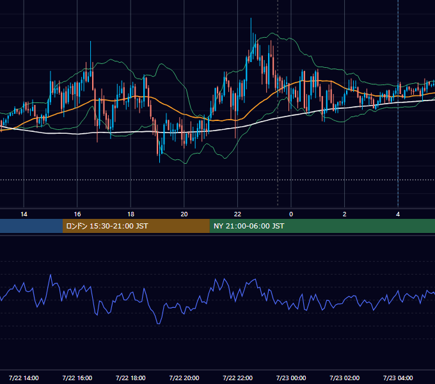Screen dimensions: 435x384
Task: Click the 7/22 14:00 date label
Action: tap(24, 378)
